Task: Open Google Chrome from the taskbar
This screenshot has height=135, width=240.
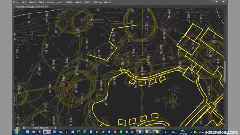Action: [103, 132]
